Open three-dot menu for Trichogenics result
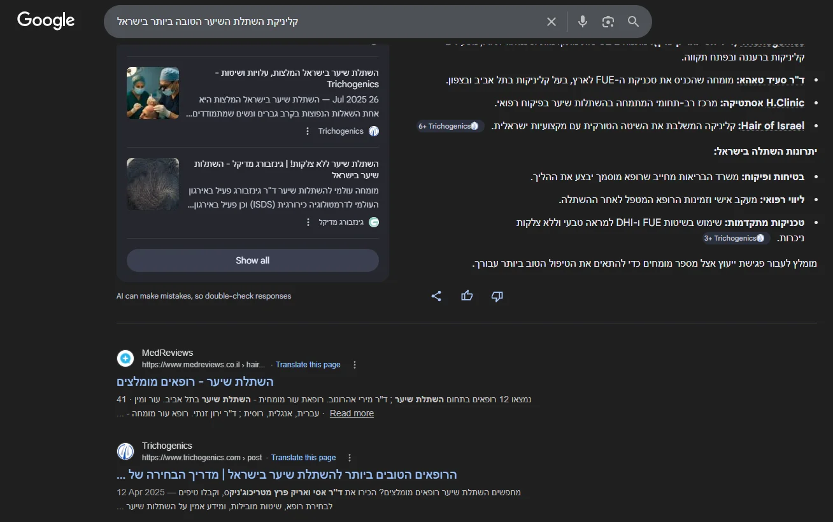 click(x=350, y=458)
